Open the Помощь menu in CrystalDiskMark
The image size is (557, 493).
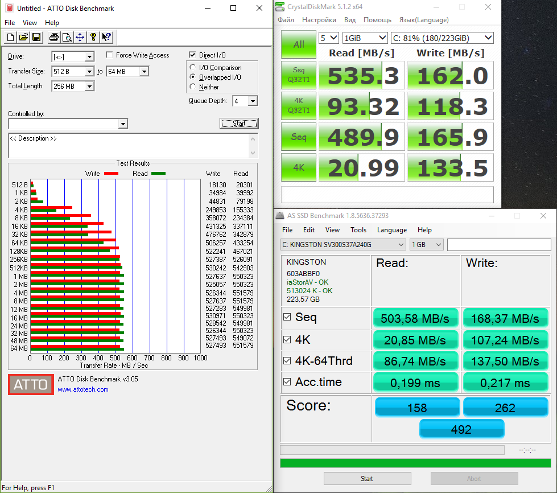coord(377,20)
